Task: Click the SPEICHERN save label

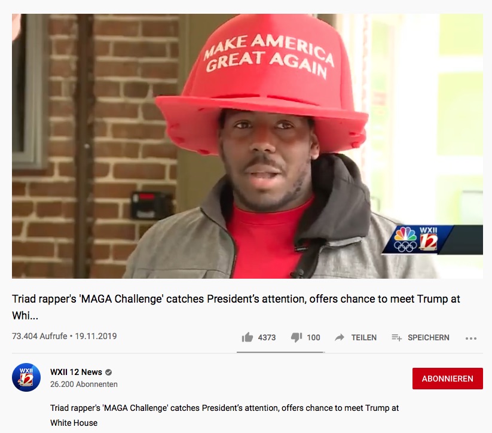Action: 428,337
